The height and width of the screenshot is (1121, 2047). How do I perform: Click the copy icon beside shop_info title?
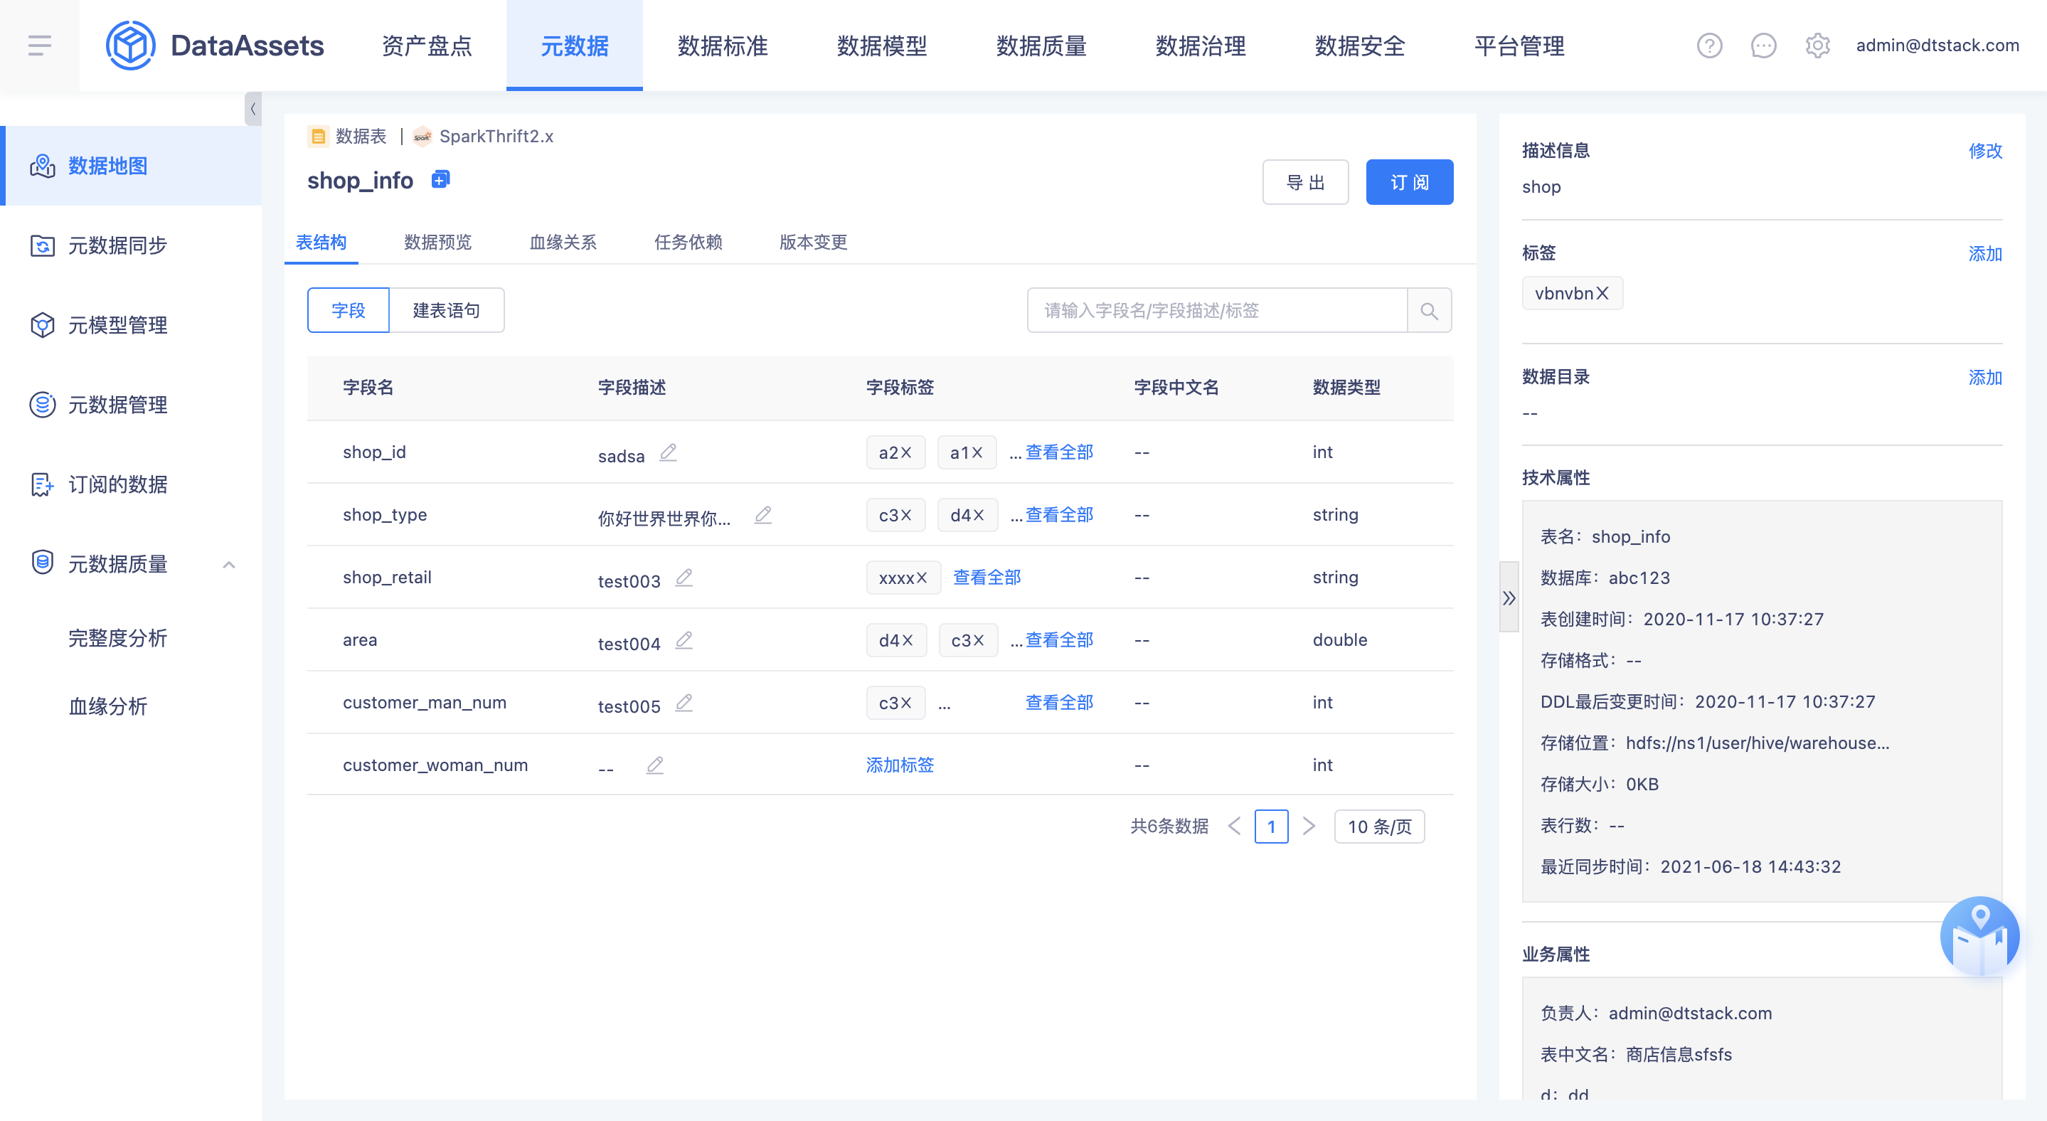point(440,179)
